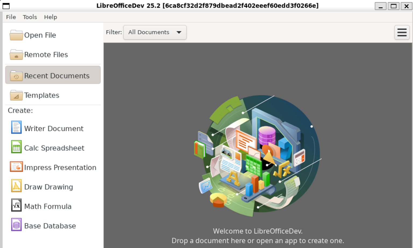Create a Base Database
The height and width of the screenshot is (248, 413).
pos(50,226)
